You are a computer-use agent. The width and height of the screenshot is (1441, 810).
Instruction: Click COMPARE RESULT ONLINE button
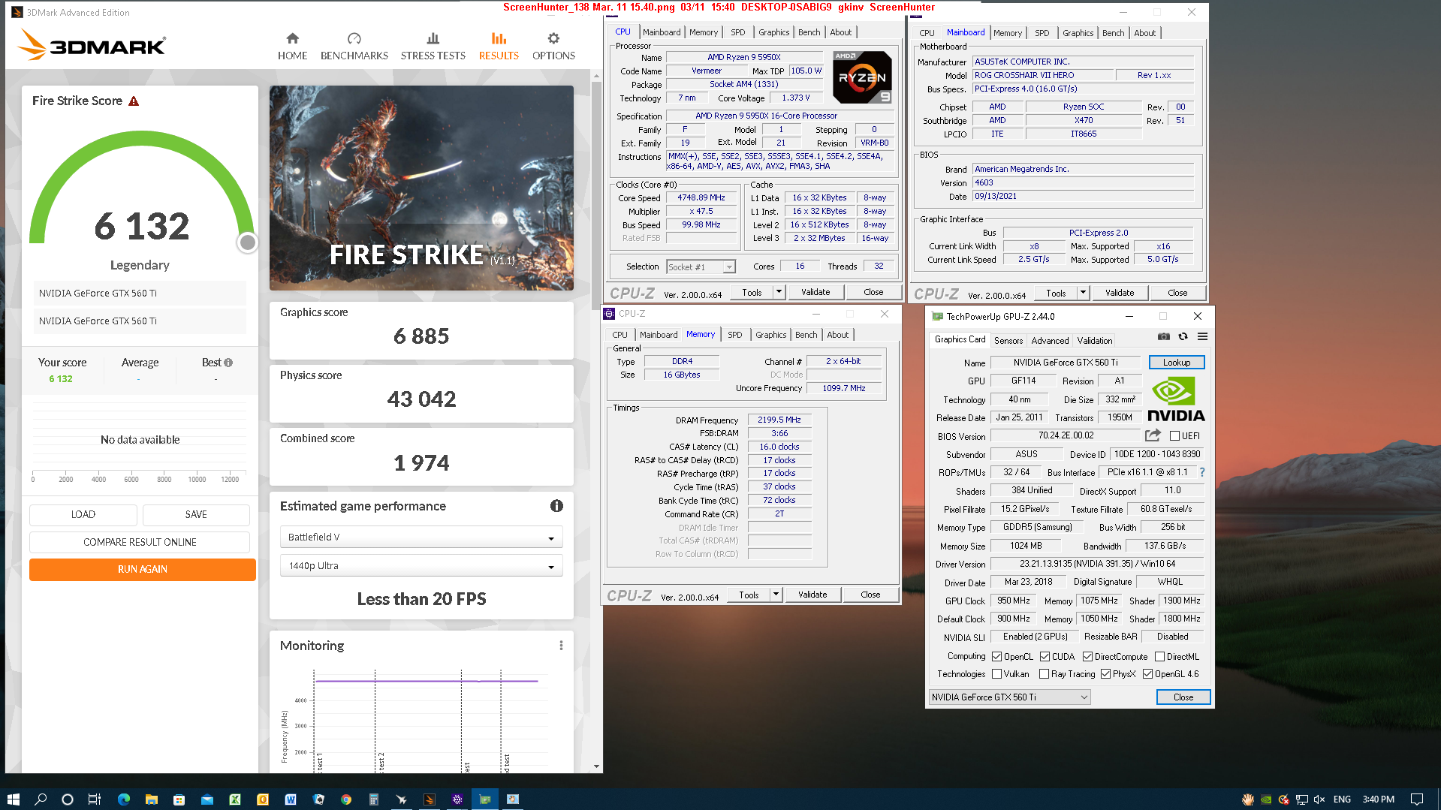coord(140,542)
